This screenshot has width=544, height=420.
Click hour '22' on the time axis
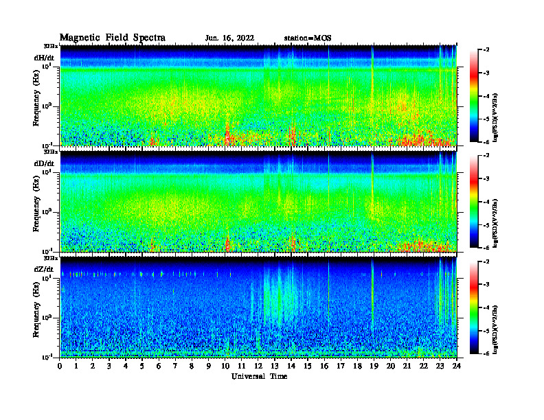click(x=424, y=366)
